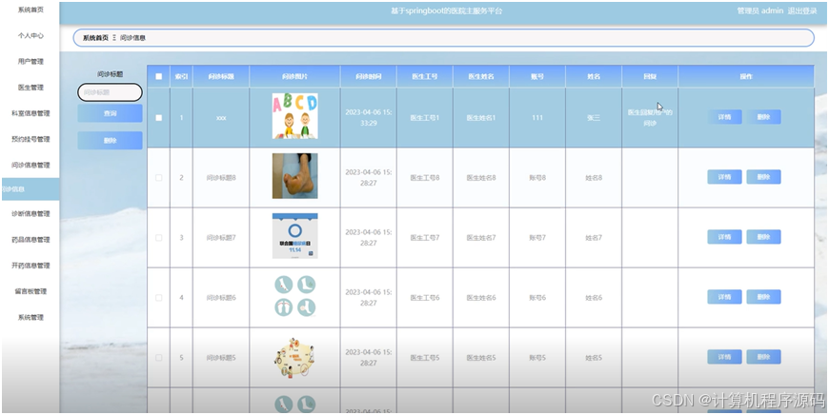Click 系统首页 in the breadcrumb
The width and height of the screenshot is (829, 415).
95,38
